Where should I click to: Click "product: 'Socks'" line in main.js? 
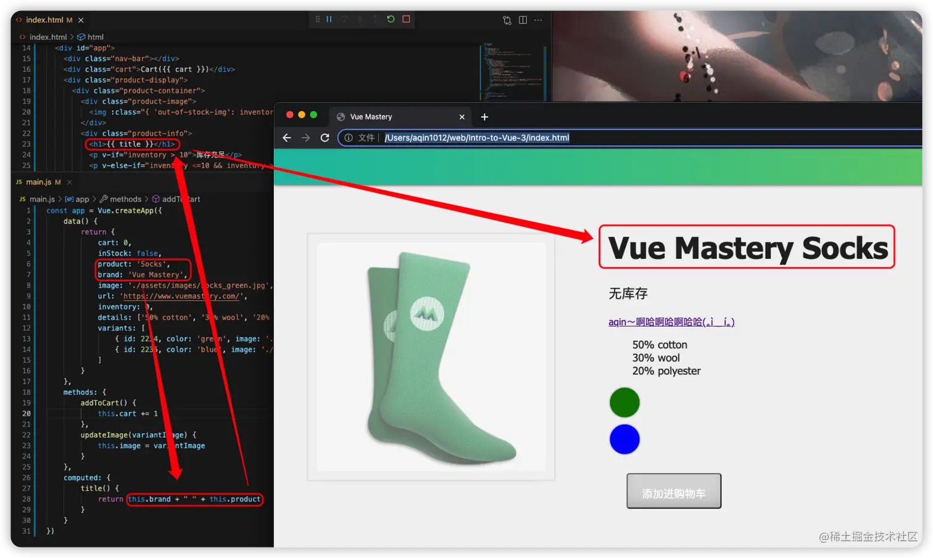(x=133, y=265)
